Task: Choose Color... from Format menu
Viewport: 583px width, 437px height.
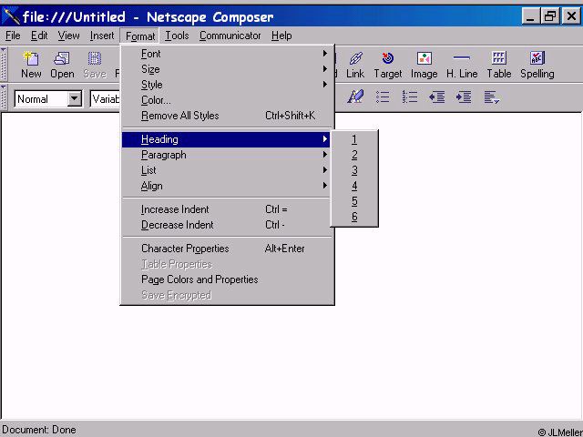Action: click(226, 100)
